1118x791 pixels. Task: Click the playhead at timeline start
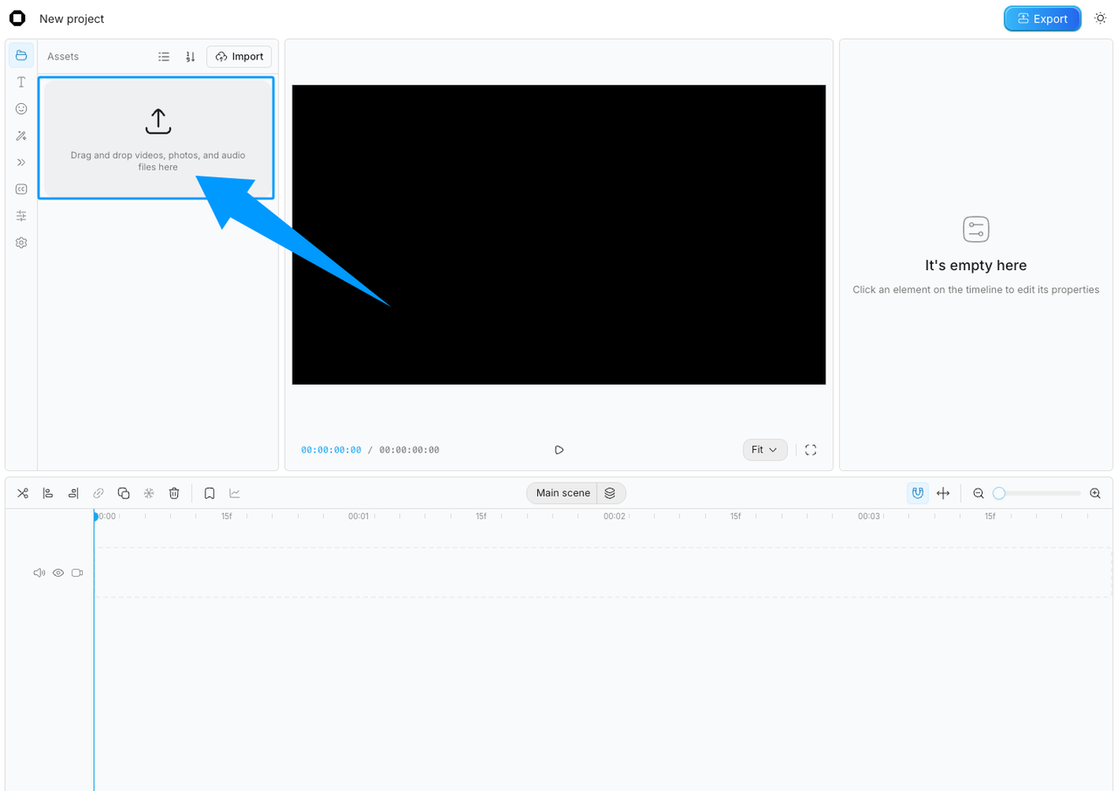tap(94, 517)
